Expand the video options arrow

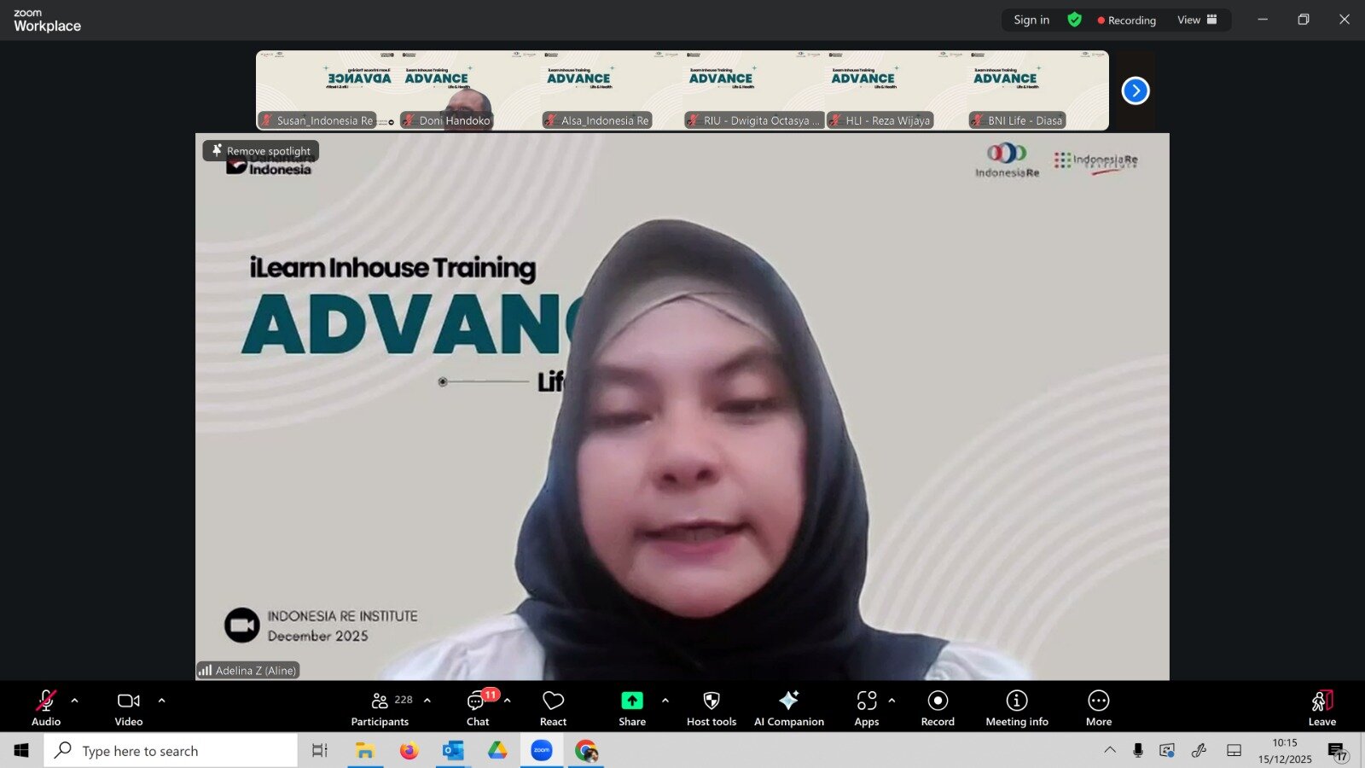tap(162, 701)
